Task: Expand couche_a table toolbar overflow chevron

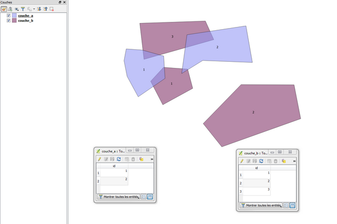Action: [x=152, y=159]
